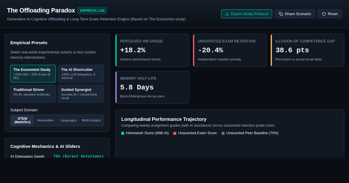This screenshot has height=183, width=349.
Task: Click the Longitudinal Performance Trajectory heading
Action: coord(164,119)
